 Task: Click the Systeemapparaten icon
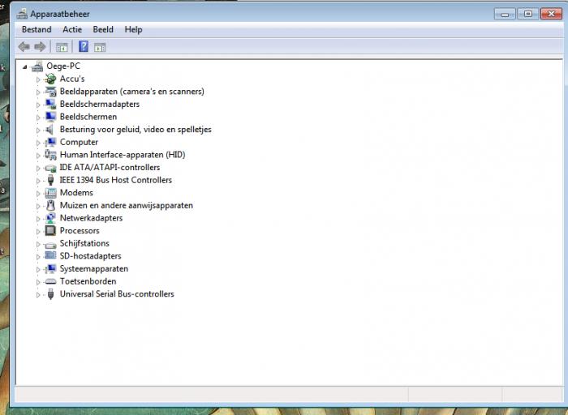coord(50,269)
